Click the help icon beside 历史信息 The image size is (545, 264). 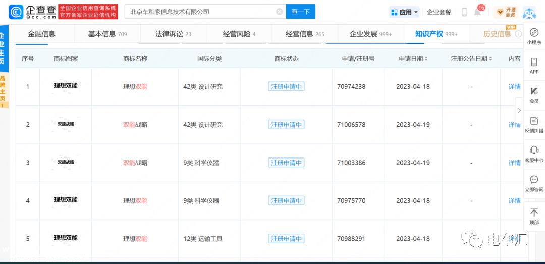pos(518,34)
